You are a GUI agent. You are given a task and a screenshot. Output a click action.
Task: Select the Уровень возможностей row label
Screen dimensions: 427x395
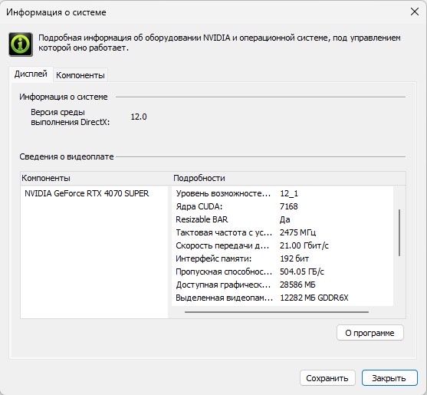pyautogui.click(x=223, y=193)
